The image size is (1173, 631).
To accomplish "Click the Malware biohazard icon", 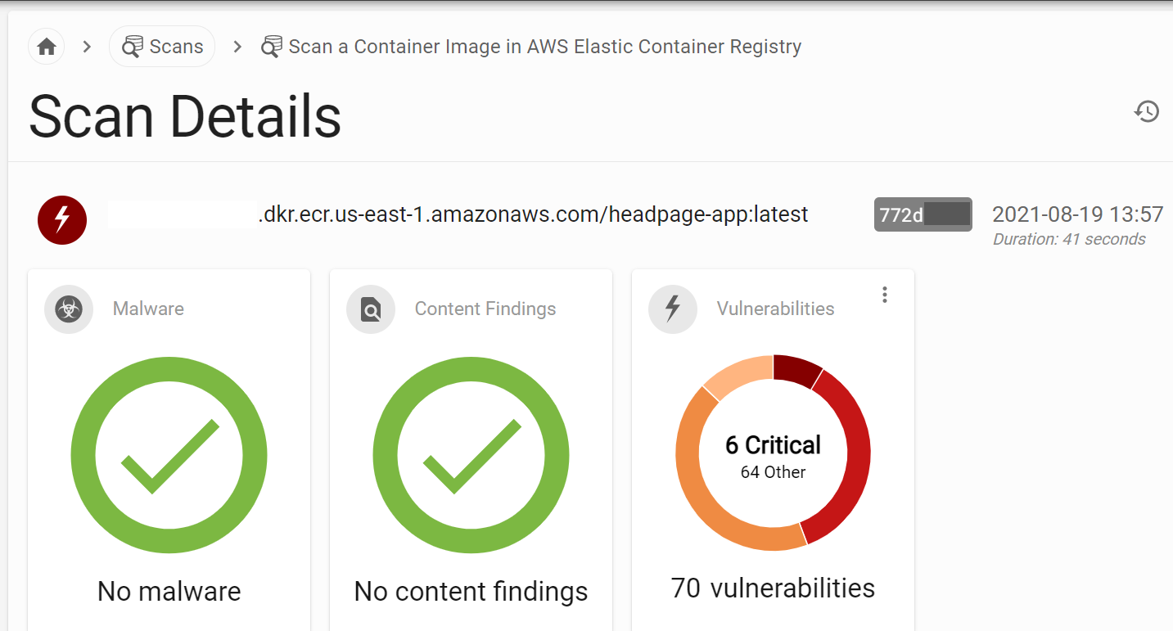I will point(69,309).
